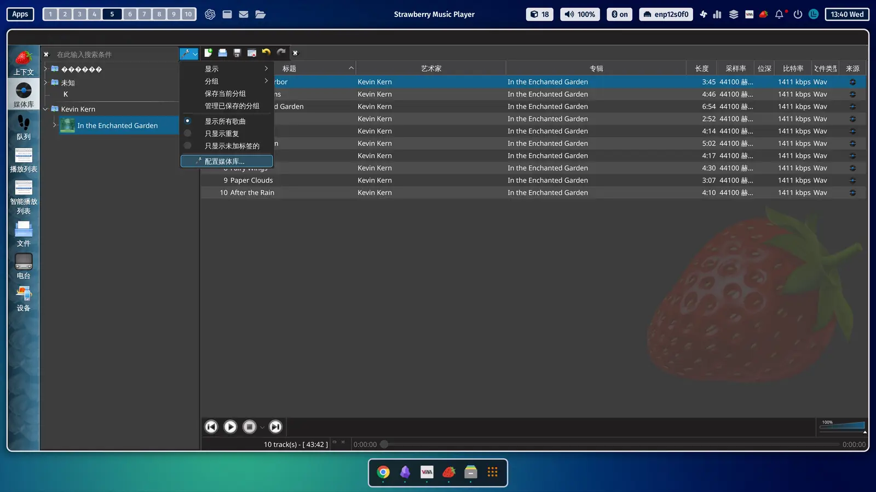The image size is (876, 492).
Task: Open the wrench library options dropdown
Action: [189, 54]
